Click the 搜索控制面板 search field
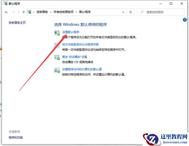The width and height of the screenshot is (189, 146). point(161,12)
